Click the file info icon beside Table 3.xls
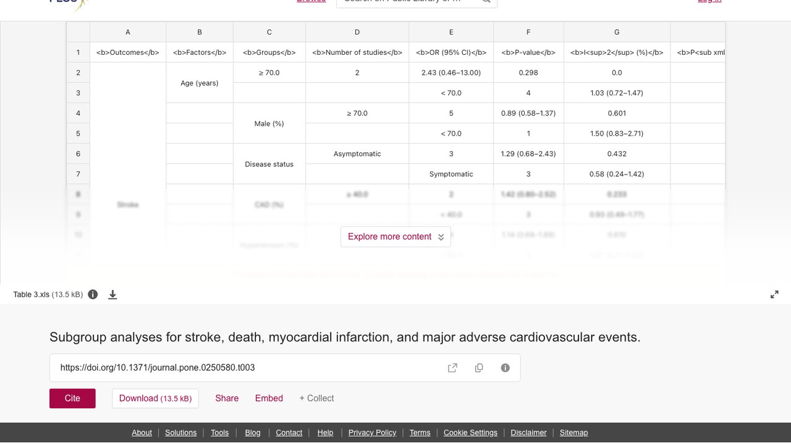 (93, 294)
